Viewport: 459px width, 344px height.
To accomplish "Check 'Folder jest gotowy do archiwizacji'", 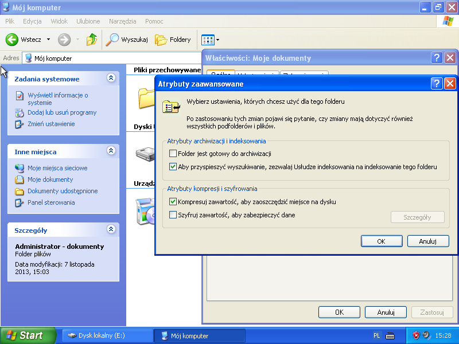I will [173, 154].
